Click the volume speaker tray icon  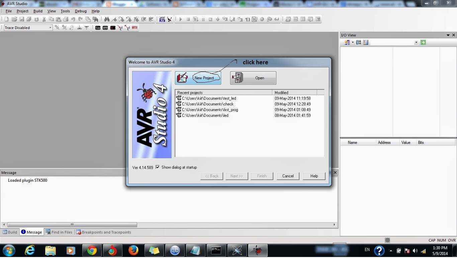pos(415,251)
